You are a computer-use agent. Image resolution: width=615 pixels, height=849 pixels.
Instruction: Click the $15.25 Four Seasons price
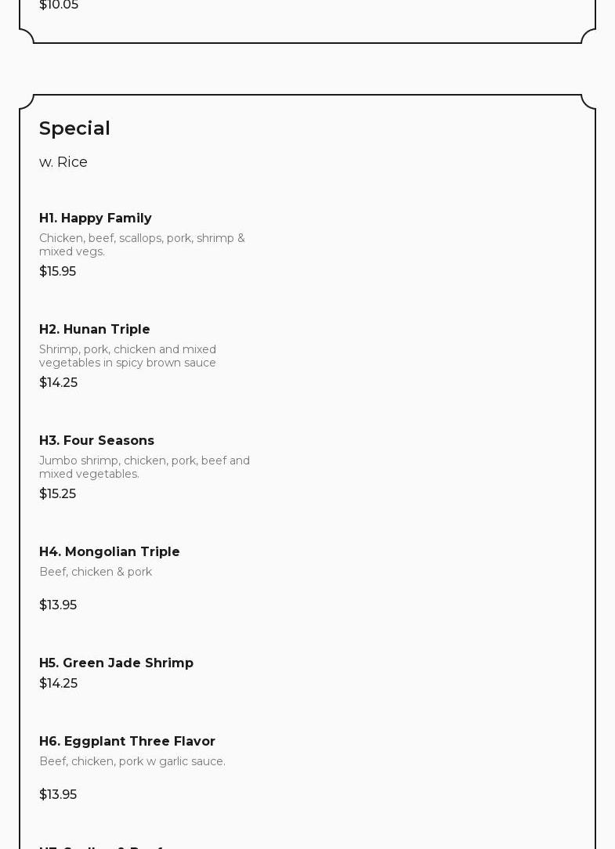pyautogui.click(x=58, y=494)
